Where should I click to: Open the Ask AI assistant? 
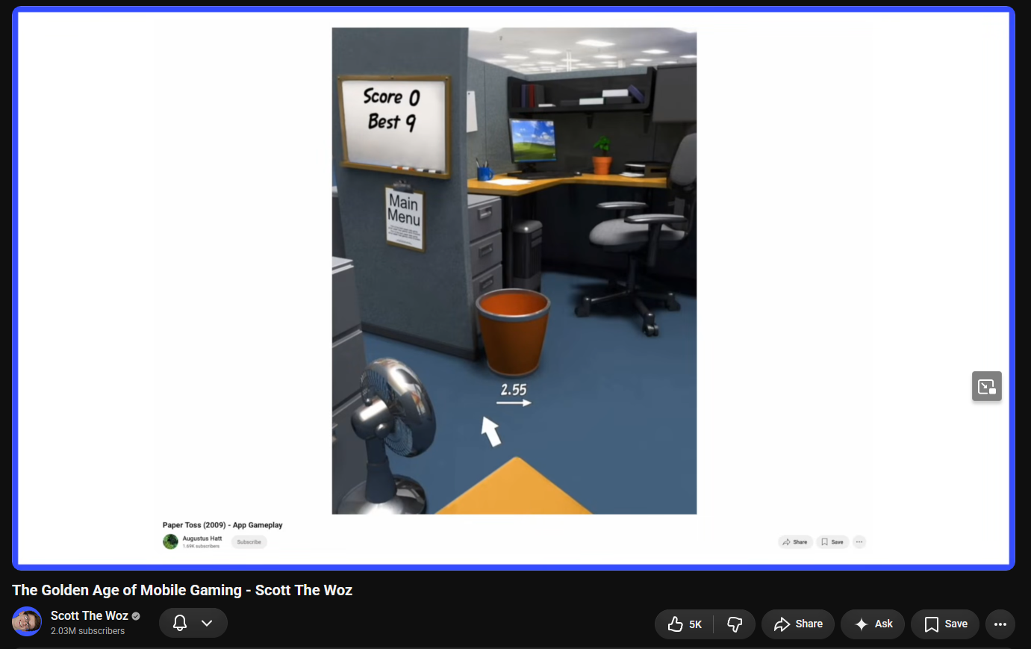point(873,624)
